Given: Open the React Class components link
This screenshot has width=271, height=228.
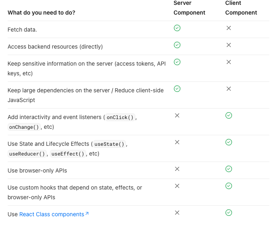Looking at the screenshot, I should pos(52,214).
